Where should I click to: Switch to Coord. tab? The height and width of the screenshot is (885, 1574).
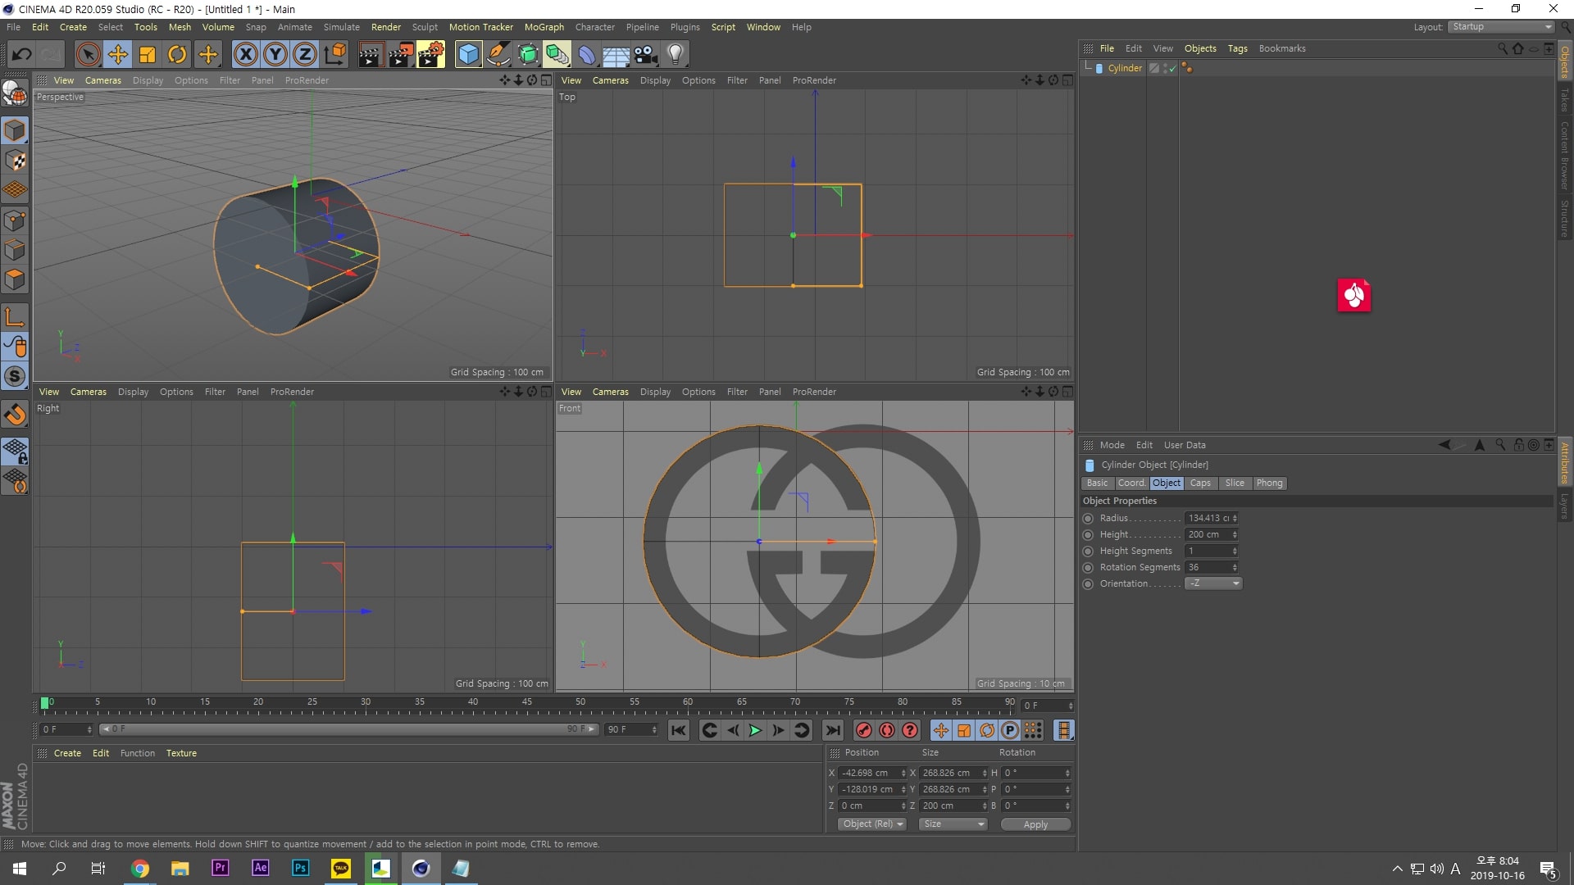click(1131, 483)
